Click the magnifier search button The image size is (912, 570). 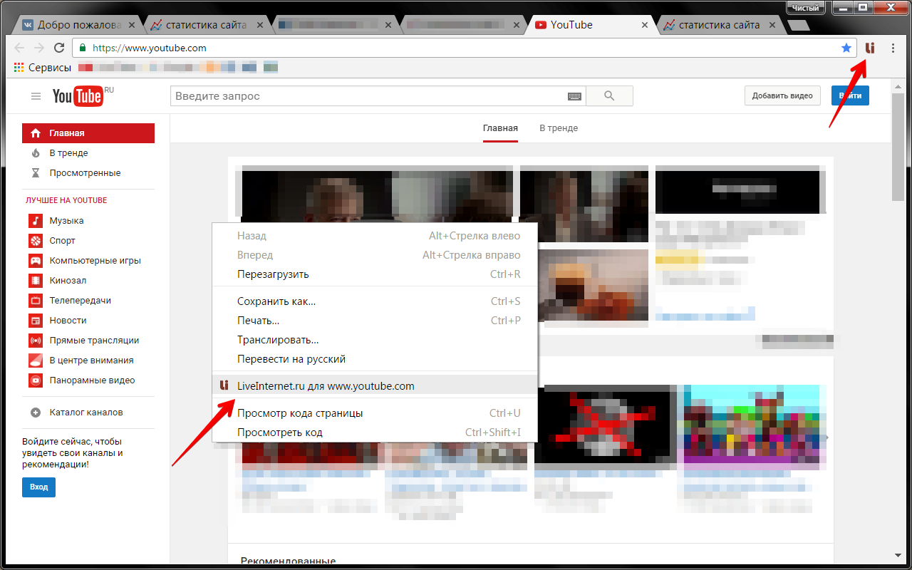[609, 95]
